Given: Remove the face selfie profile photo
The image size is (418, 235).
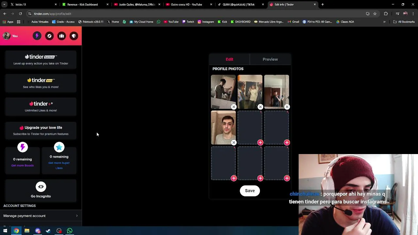Looking at the screenshot, I should tap(233, 143).
